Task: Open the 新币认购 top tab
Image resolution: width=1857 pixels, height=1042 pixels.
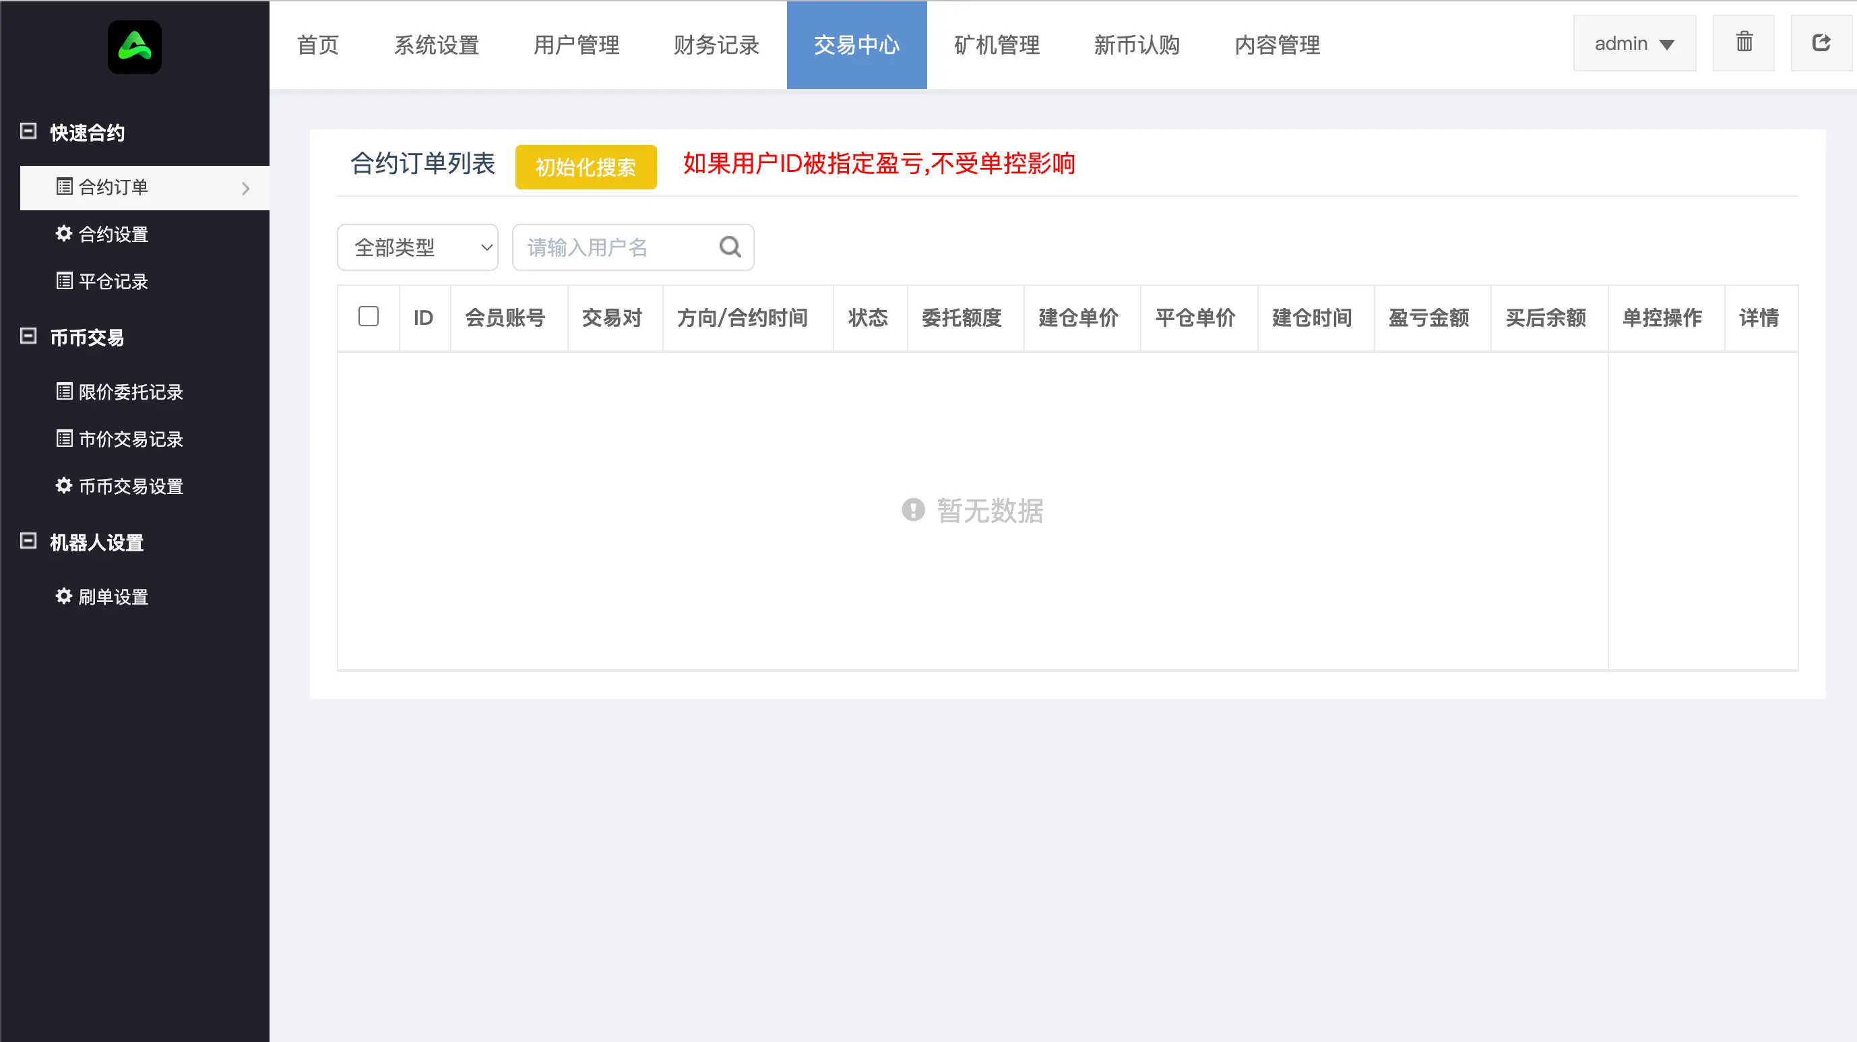Action: (1137, 44)
